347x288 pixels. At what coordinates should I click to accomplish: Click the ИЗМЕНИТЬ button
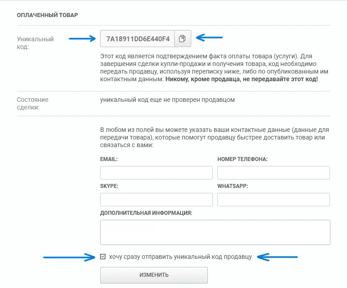point(154,275)
